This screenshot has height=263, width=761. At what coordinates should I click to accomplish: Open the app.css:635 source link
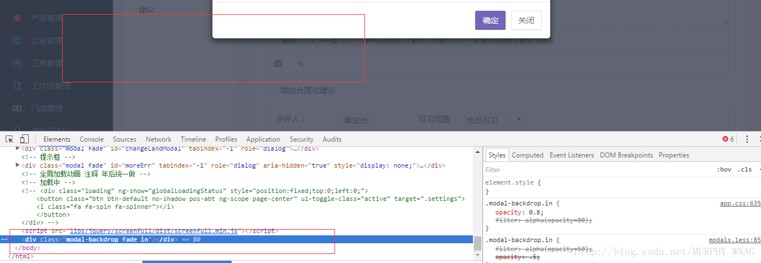pos(740,204)
